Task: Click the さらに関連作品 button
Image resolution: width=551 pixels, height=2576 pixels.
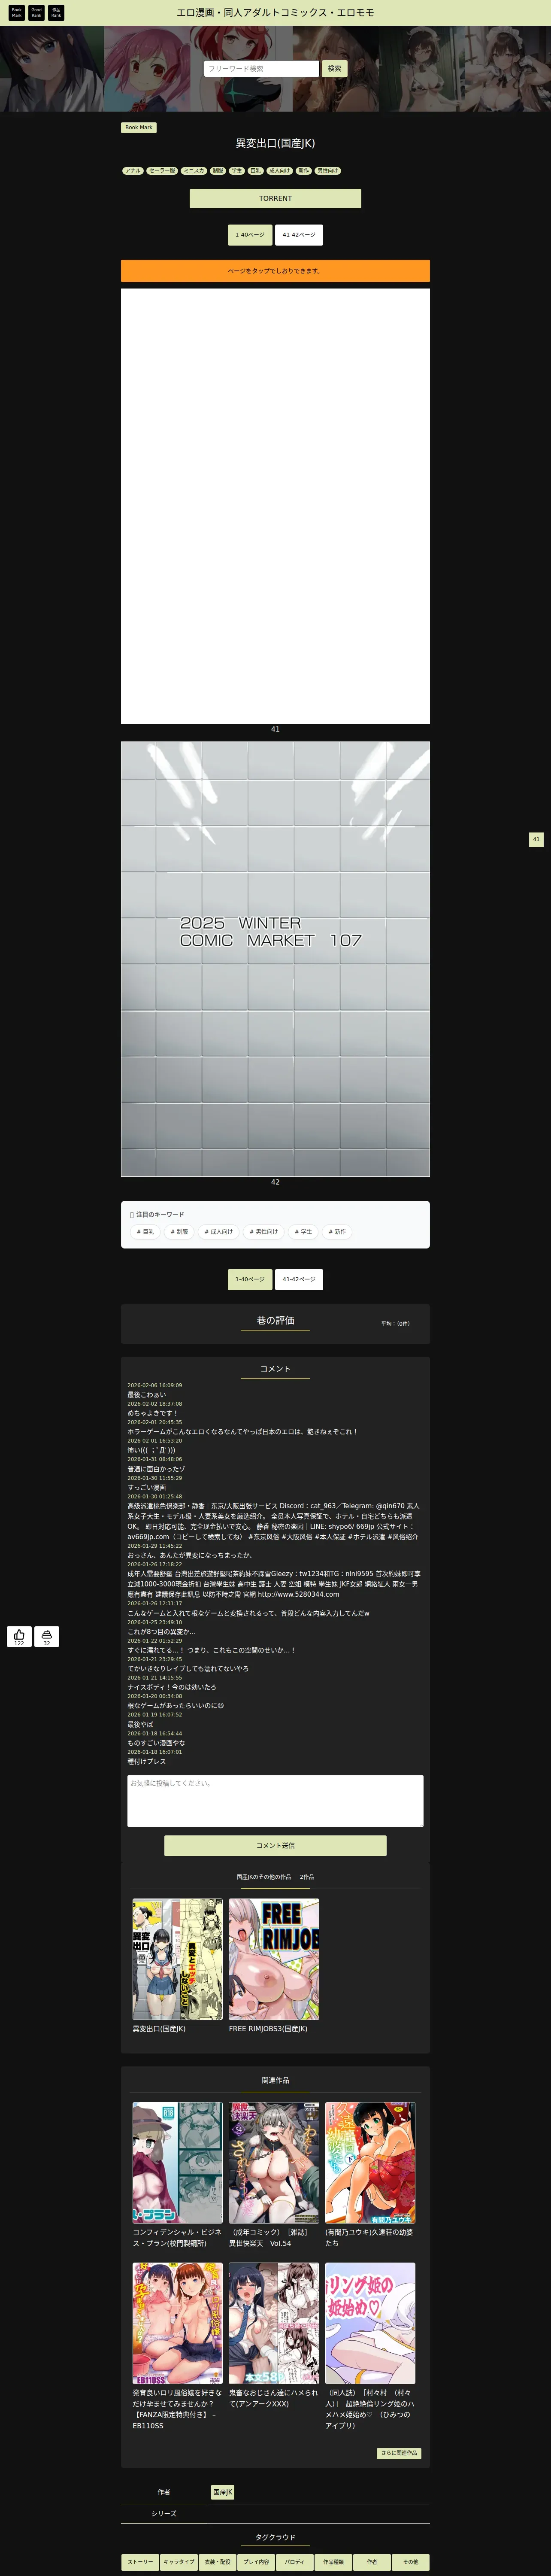Action: click(x=399, y=2453)
